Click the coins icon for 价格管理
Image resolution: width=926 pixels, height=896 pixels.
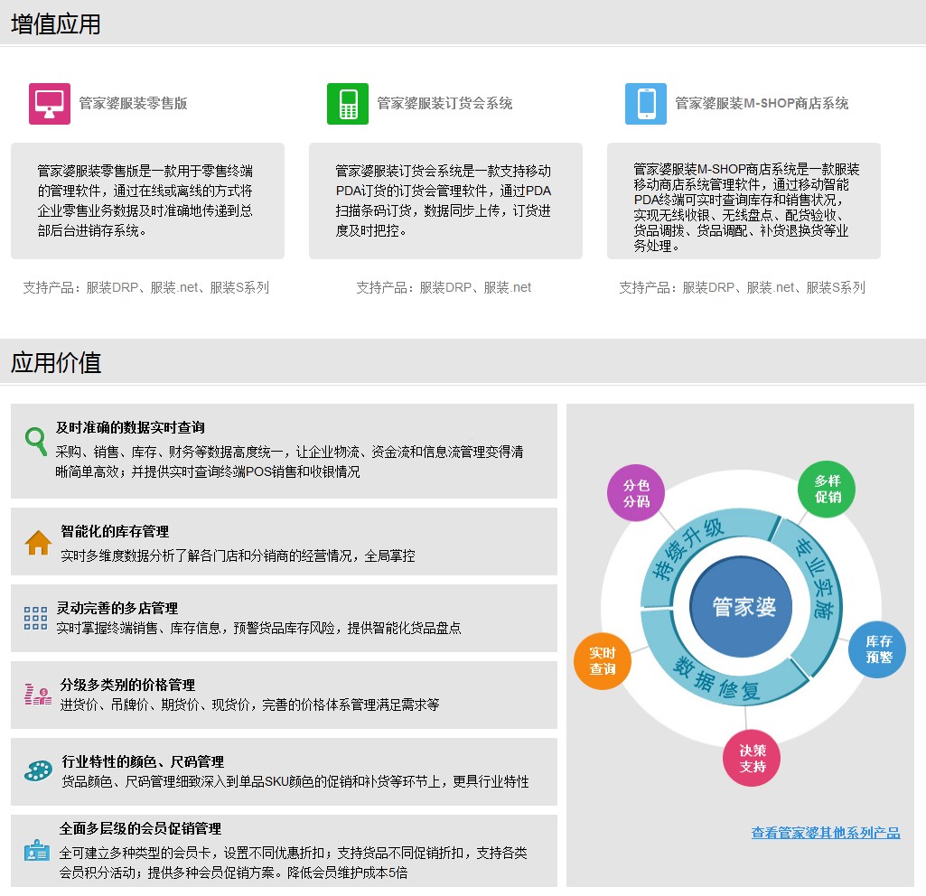[x=38, y=695]
